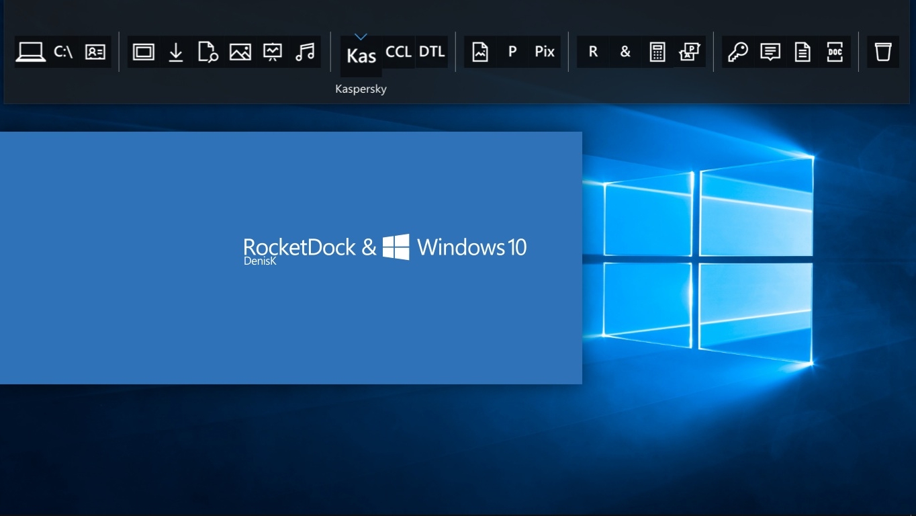
Task: Open the contact card dock icon
Action: (95, 52)
